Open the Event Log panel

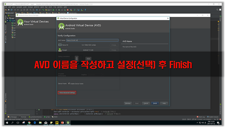point(201,117)
